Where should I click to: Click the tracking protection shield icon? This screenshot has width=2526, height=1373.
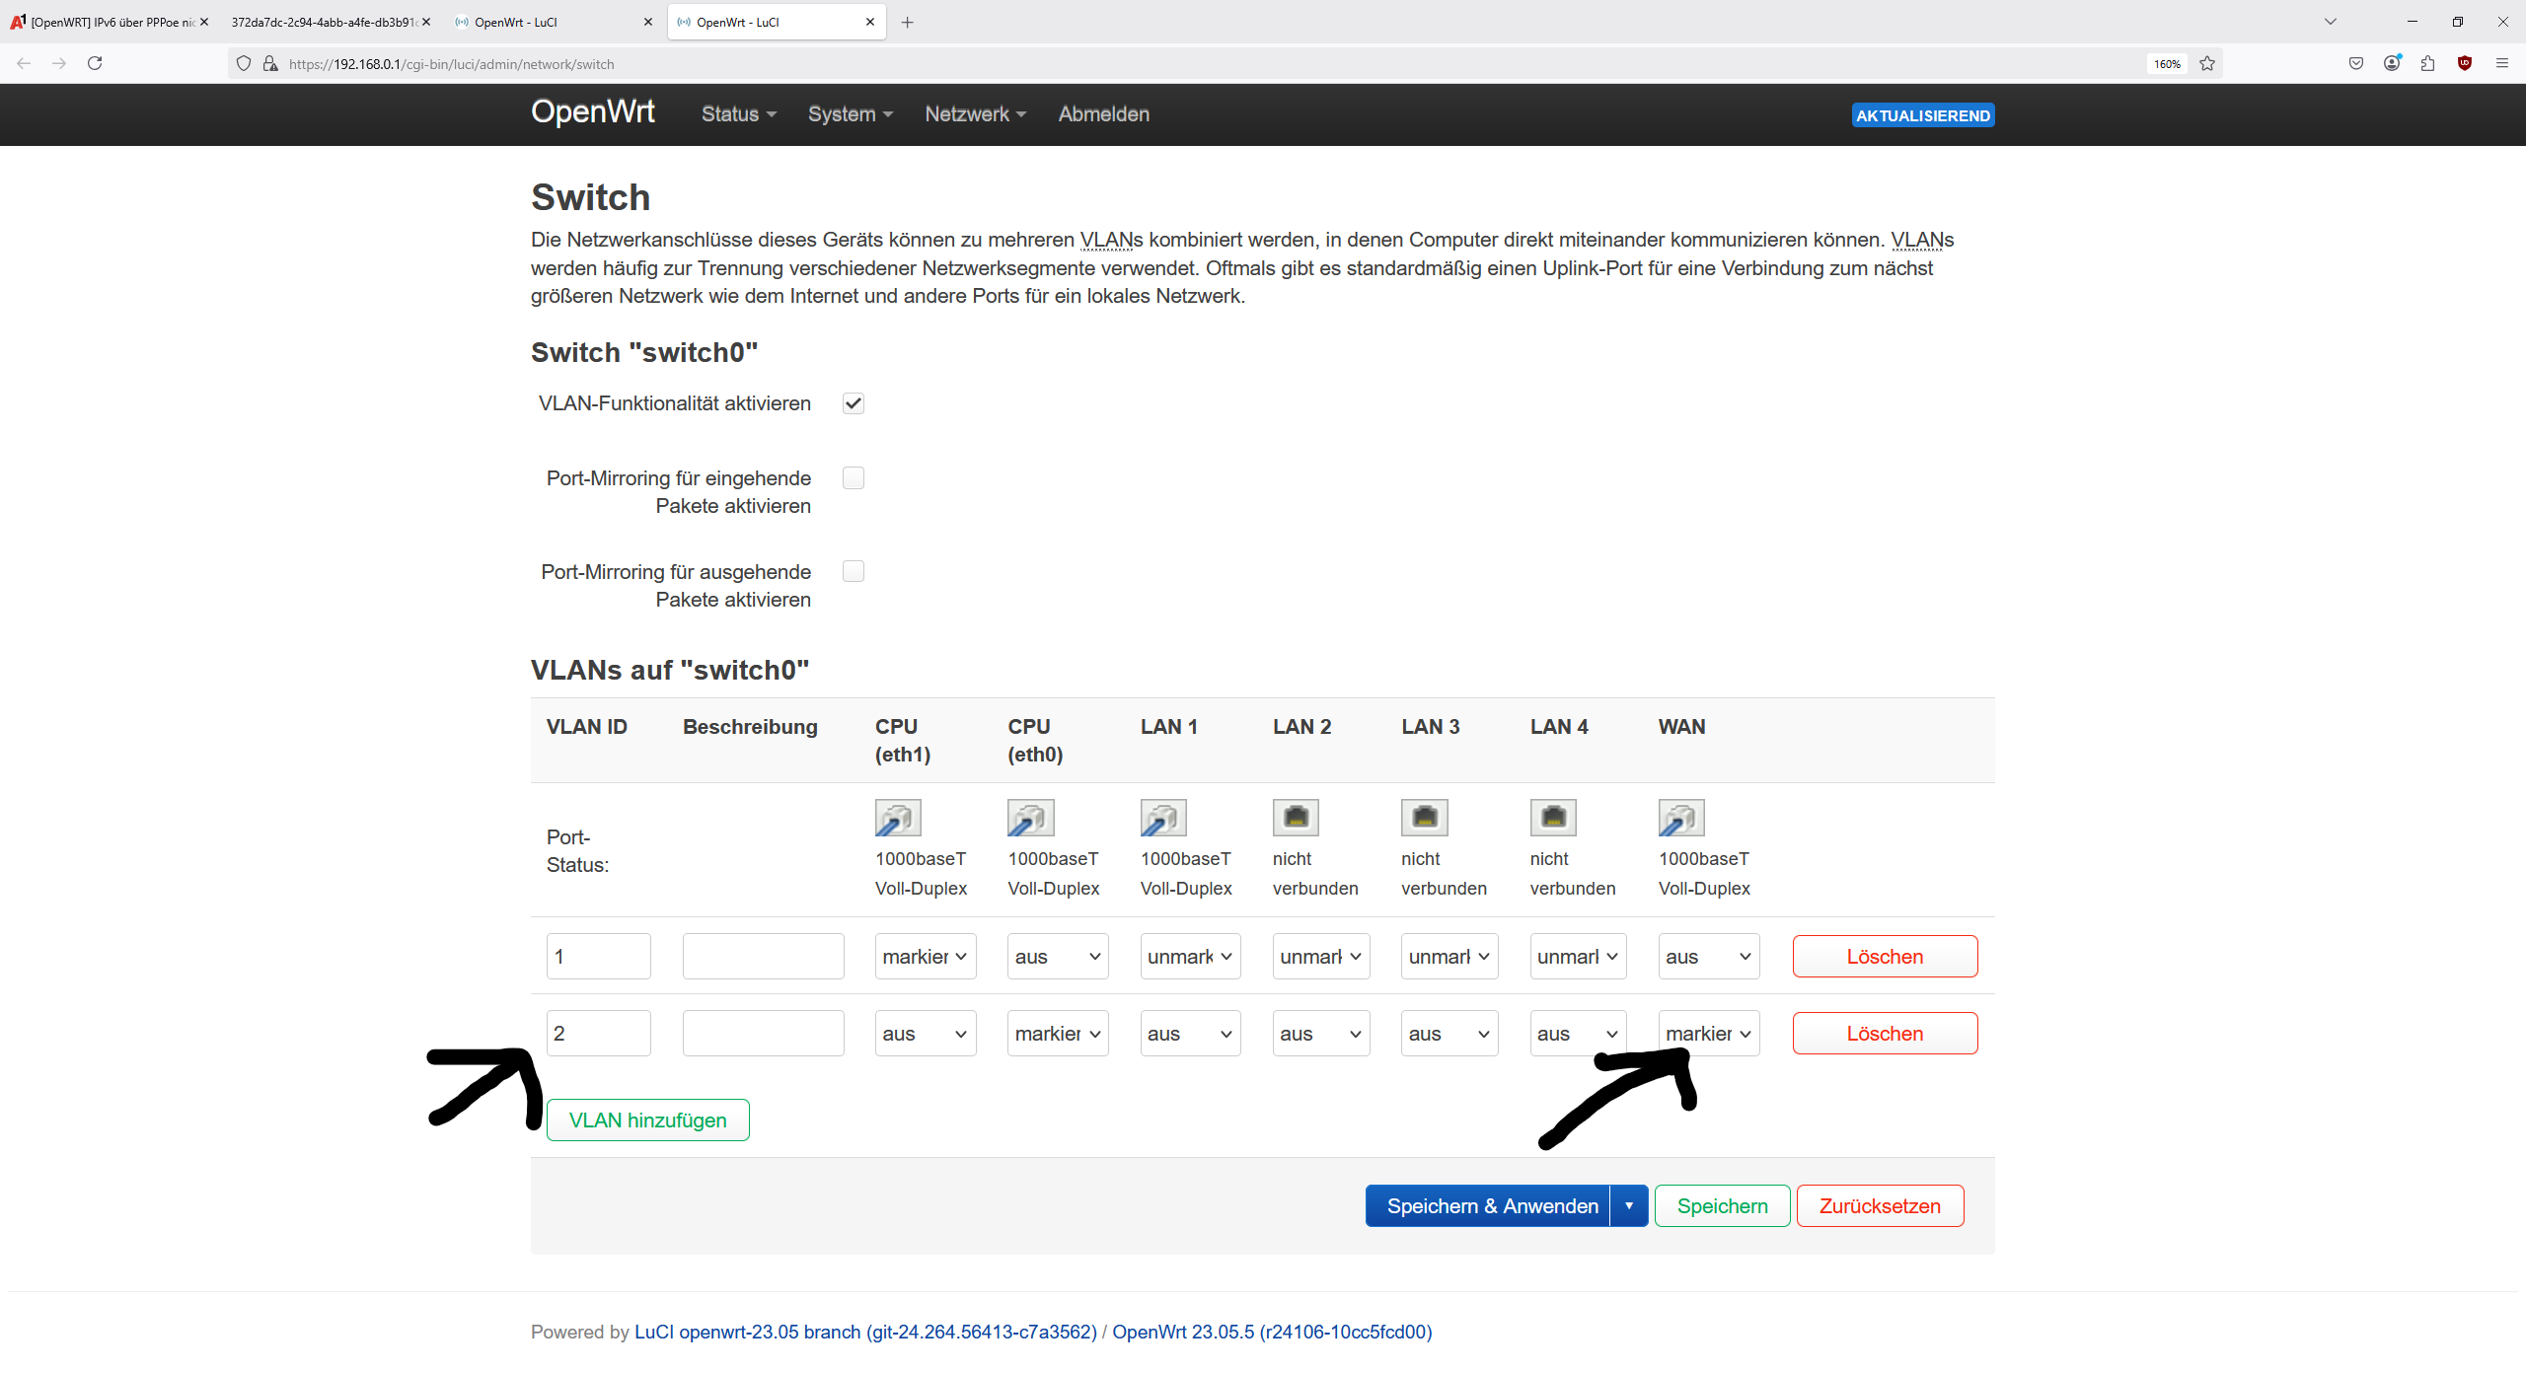[244, 63]
